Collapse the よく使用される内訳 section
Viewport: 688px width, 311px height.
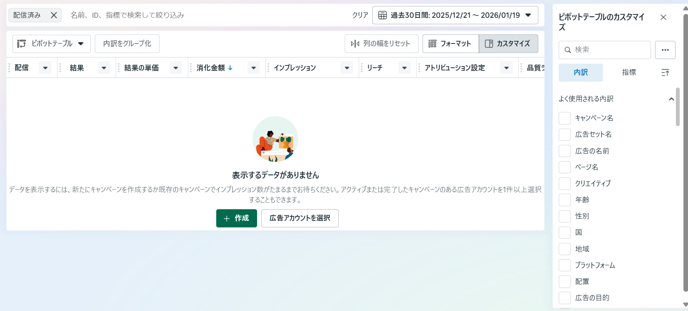click(x=671, y=99)
